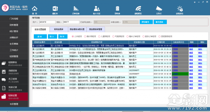Select the 儿童照短信 radio button

coord(99,36)
